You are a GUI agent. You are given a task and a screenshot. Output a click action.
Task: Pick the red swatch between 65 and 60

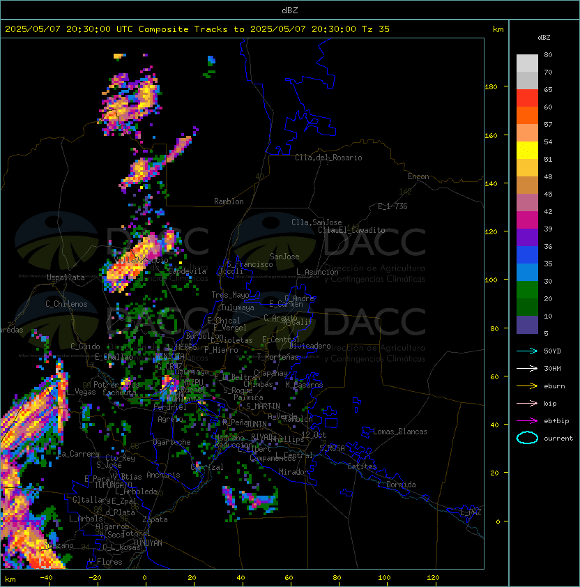[527, 98]
